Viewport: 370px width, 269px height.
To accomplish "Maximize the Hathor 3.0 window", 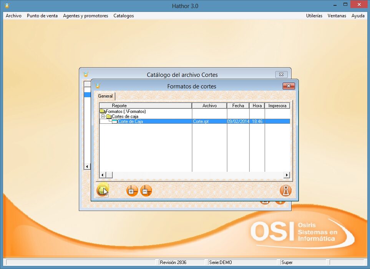I will click(345, 5).
